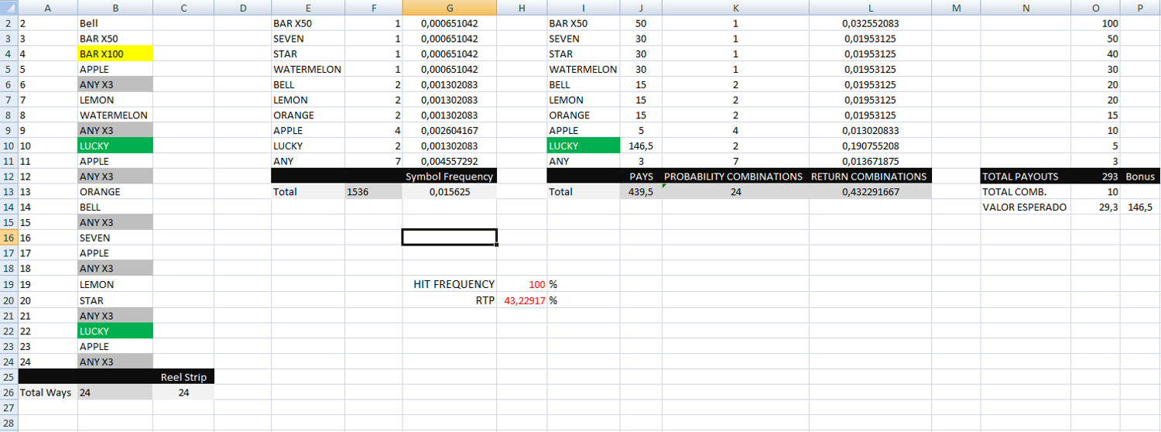Select the cell containing 1536
Image resolution: width=1161 pixels, height=432 pixels.
tap(374, 192)
